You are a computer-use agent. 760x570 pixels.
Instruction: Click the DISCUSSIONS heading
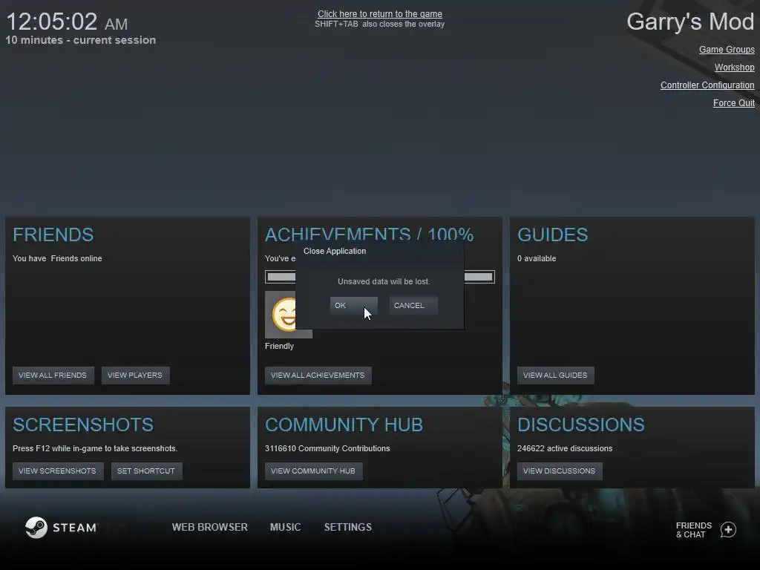[580, 425]
